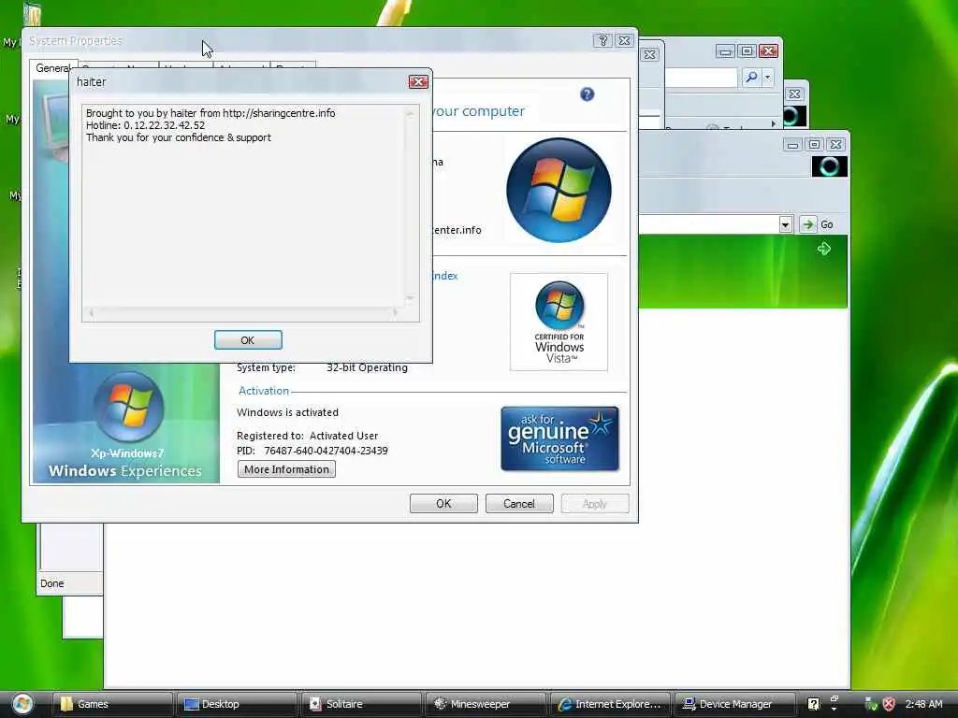The image size is (958, 718).
Task: Click the Registered to Activated User text
Action: coord(307,436)
